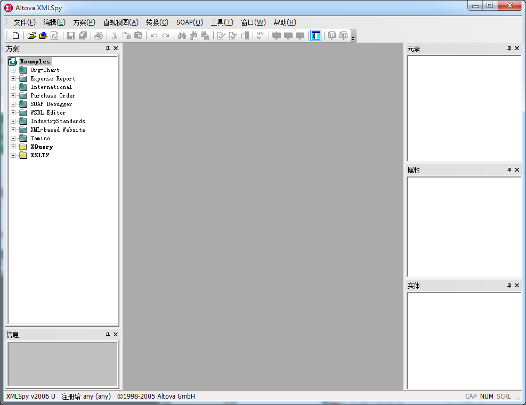Expand the XQuery folder

pos(13,147)
